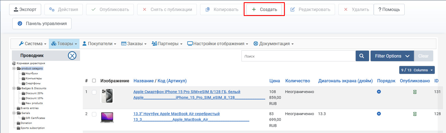446x133 pixels.
Task: Open Настройки отображения menu
Action: click(217, 44)
